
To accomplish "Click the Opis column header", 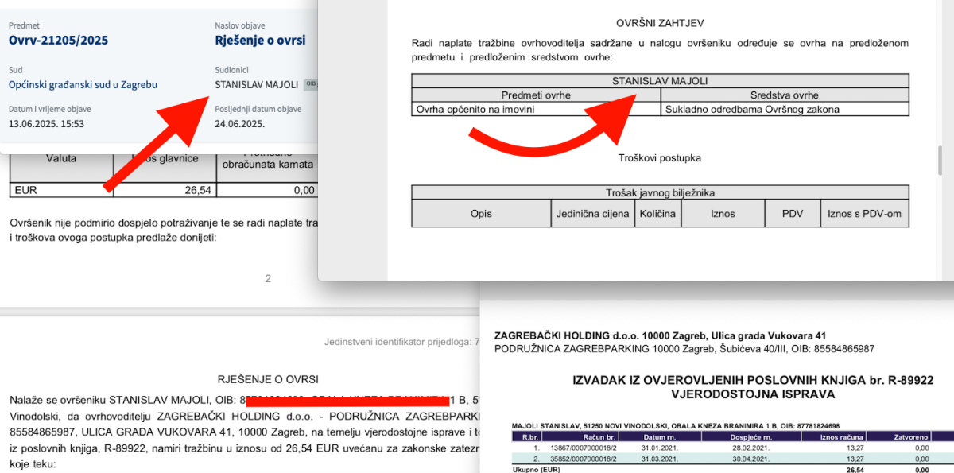I will click(x=481, y=214).
